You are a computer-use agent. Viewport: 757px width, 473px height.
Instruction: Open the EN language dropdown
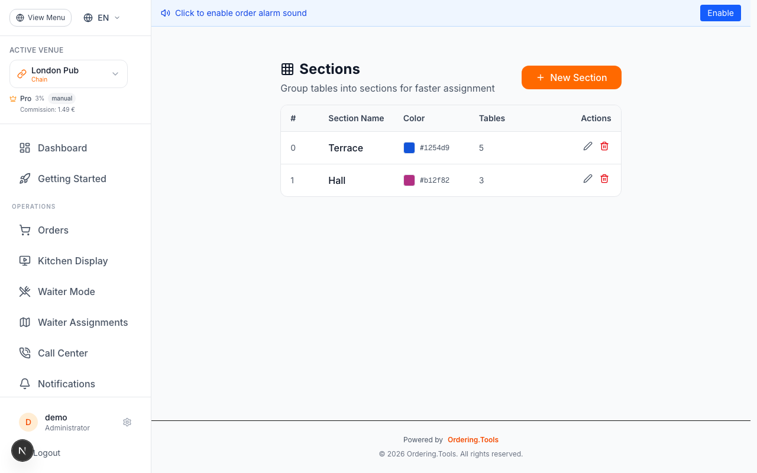tap(102, 18)
